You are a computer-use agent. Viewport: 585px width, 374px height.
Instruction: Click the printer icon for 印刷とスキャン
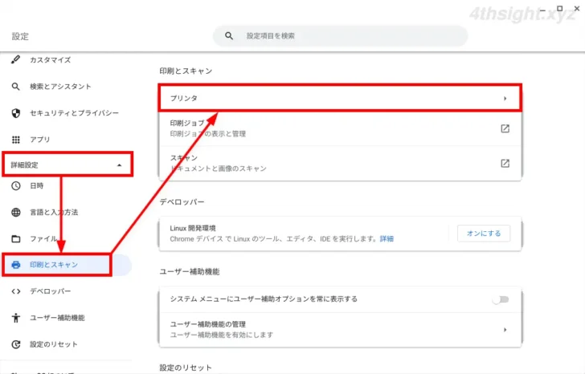tap(16, 265)
